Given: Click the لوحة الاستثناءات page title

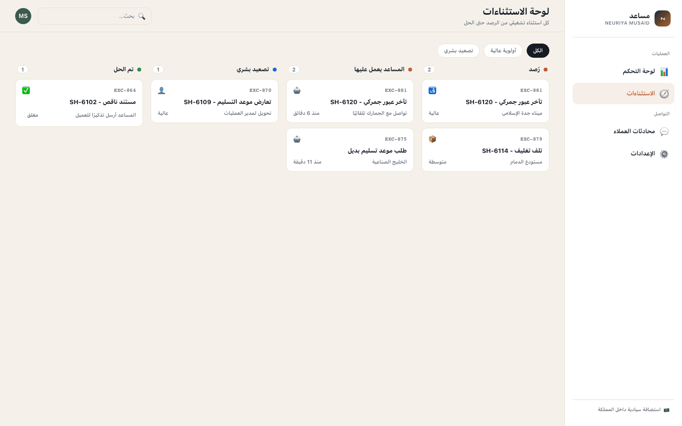Looking at the screenshot, I should click(516, 11).
